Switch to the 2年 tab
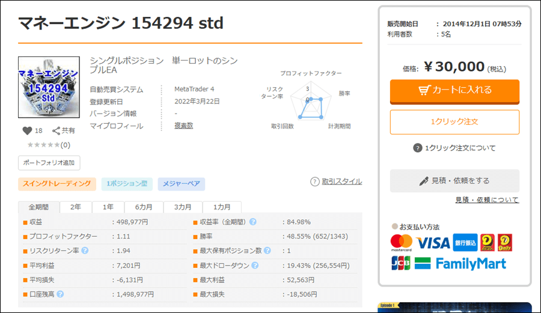This screenshot has height=313, width=541. pyautogui.click(x=76, y=207)
